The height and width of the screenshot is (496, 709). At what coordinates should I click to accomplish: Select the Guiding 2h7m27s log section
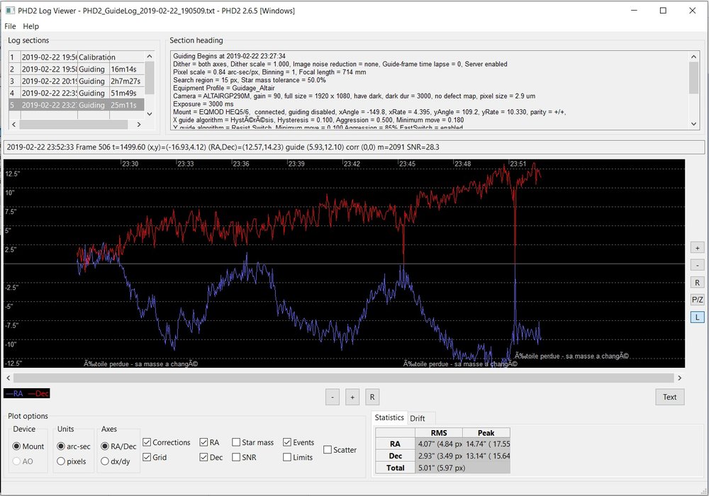77,81
